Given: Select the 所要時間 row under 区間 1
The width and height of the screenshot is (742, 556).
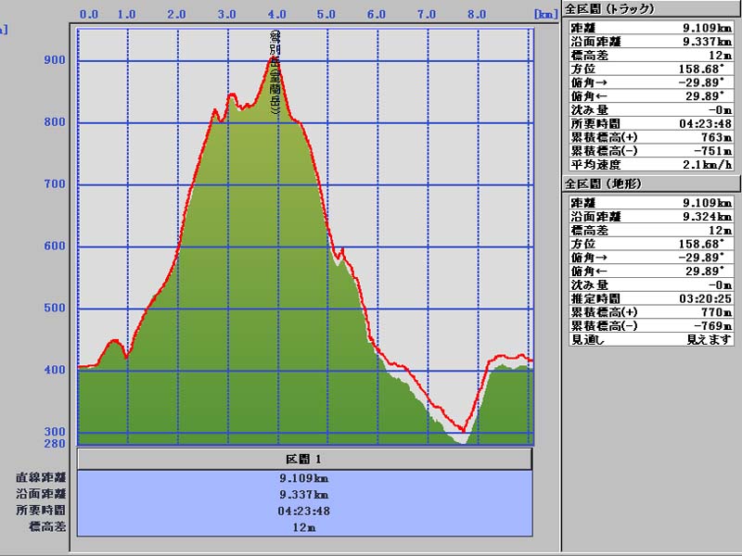Looking at the screenshot, I should point(304,510).
